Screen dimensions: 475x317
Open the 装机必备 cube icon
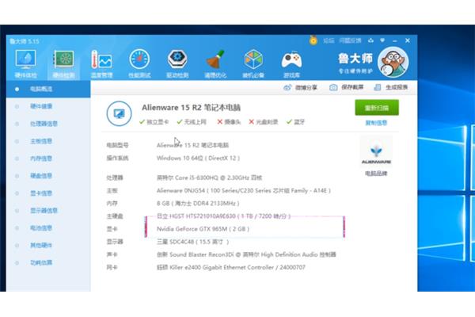253,59
